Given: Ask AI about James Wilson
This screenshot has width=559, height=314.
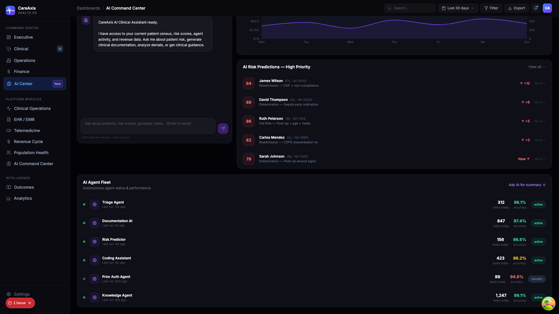Looking at the screenshot, I should pyautogui.click(x=540, y=83).
